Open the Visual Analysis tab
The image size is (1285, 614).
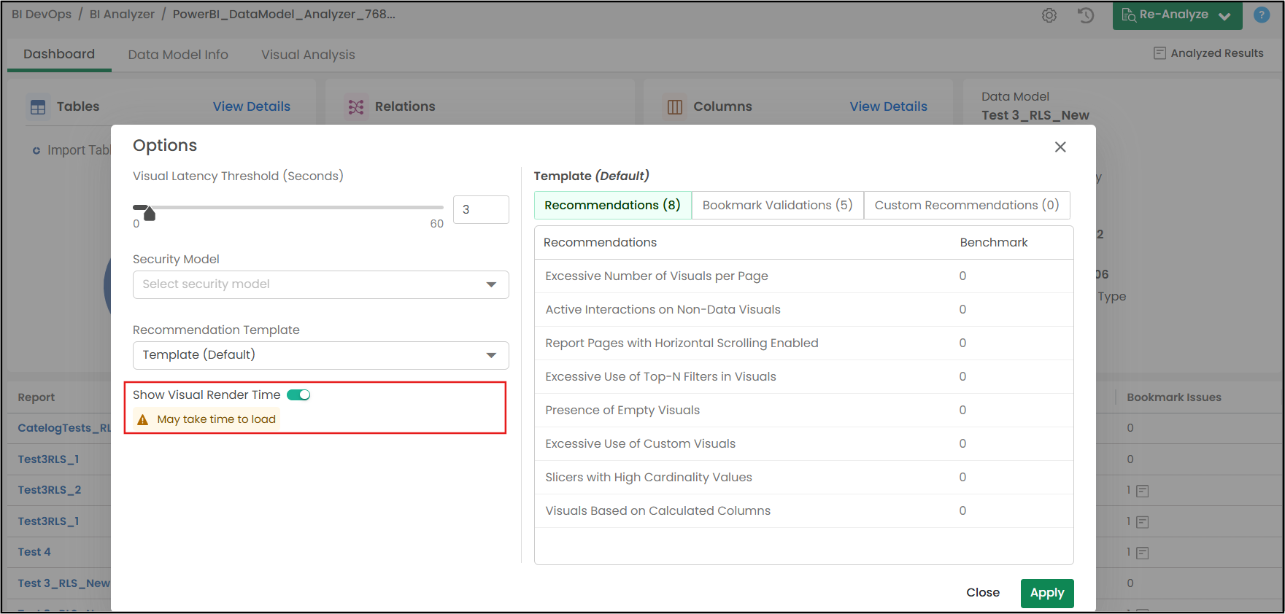pyautogui.click(x=308, y=55)
